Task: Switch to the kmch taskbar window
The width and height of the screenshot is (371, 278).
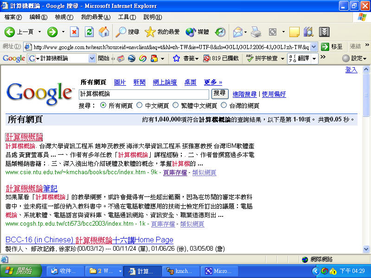Action: point(180,271)
